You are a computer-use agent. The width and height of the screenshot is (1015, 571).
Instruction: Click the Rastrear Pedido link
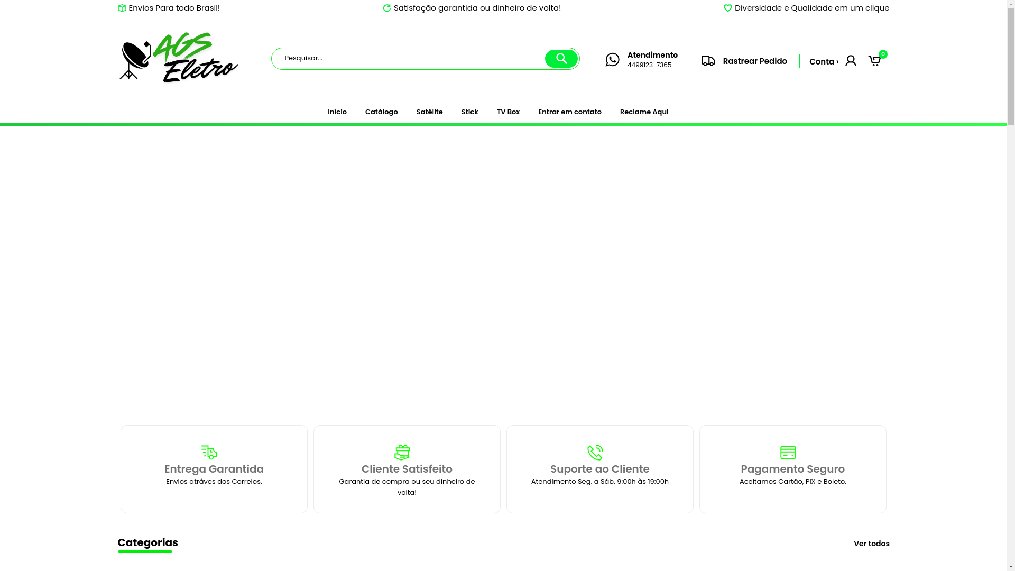point(755,61)
